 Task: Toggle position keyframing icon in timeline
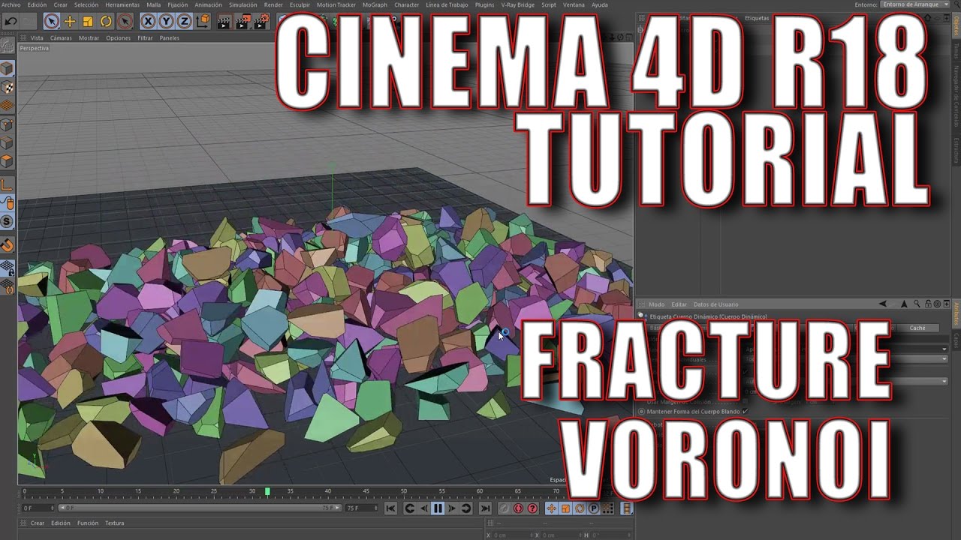pos(551,508)
